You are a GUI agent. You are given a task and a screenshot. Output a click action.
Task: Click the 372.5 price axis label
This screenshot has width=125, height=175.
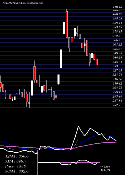[x=116, y=36]
